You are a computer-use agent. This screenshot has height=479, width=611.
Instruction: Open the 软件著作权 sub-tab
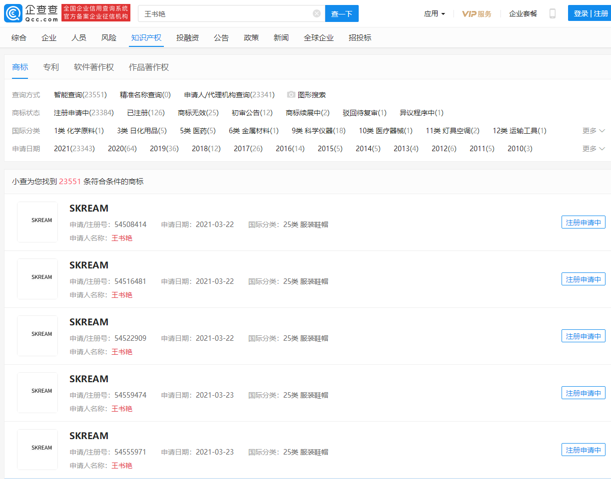[x=94, y=67]
